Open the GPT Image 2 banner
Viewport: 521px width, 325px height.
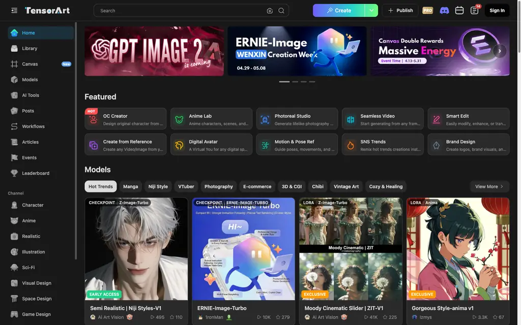pos(154,51)
